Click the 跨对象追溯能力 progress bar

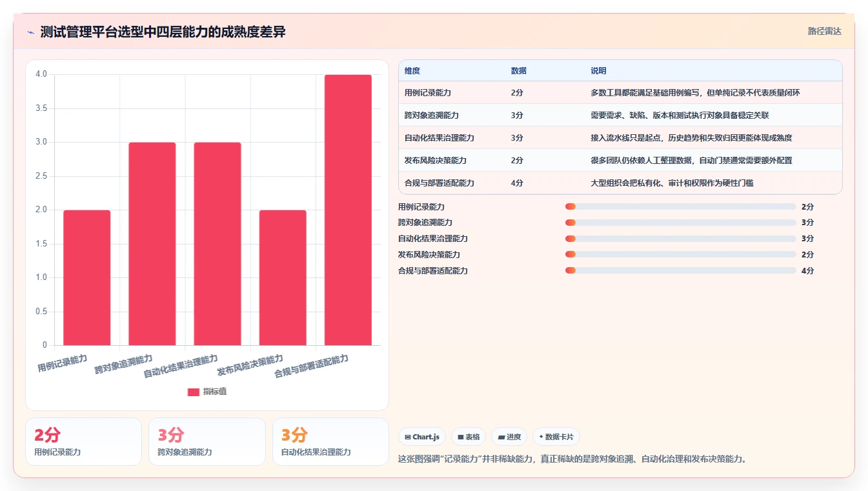click(x=680, y=223)
